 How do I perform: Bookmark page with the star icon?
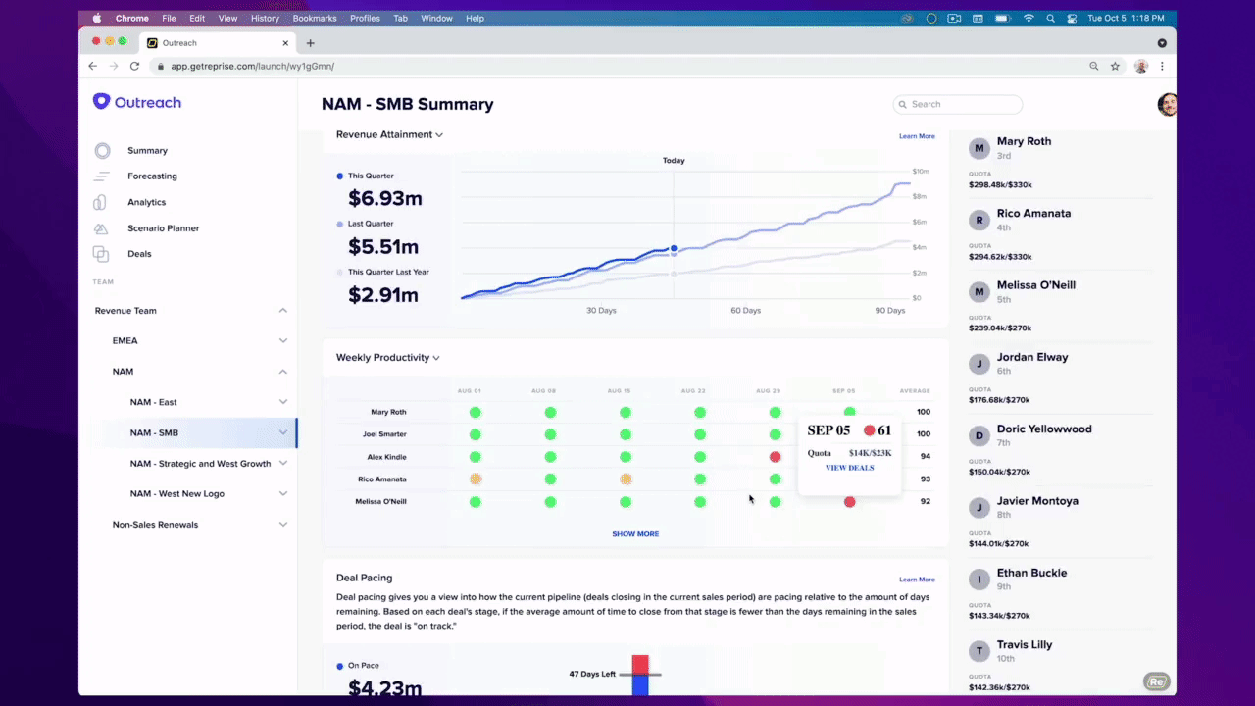(x=1115, y=66)
